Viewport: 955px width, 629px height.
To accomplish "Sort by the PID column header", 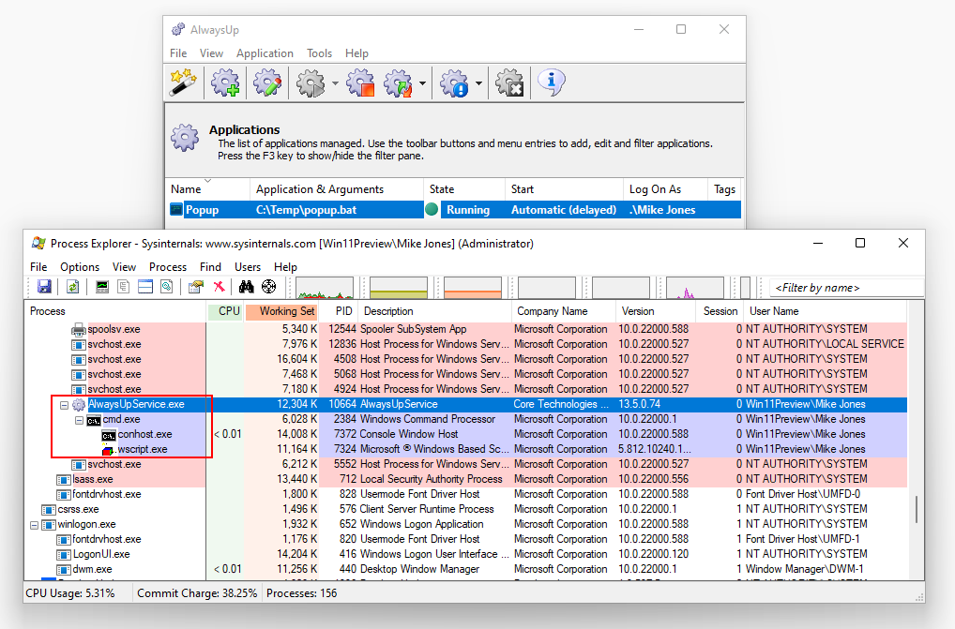I will [339, 311].
